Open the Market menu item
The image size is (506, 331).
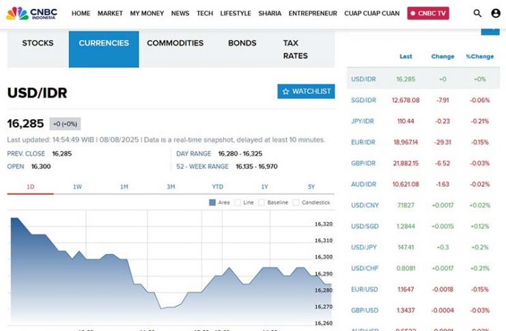pyautogui.click(x=110, y=13)
